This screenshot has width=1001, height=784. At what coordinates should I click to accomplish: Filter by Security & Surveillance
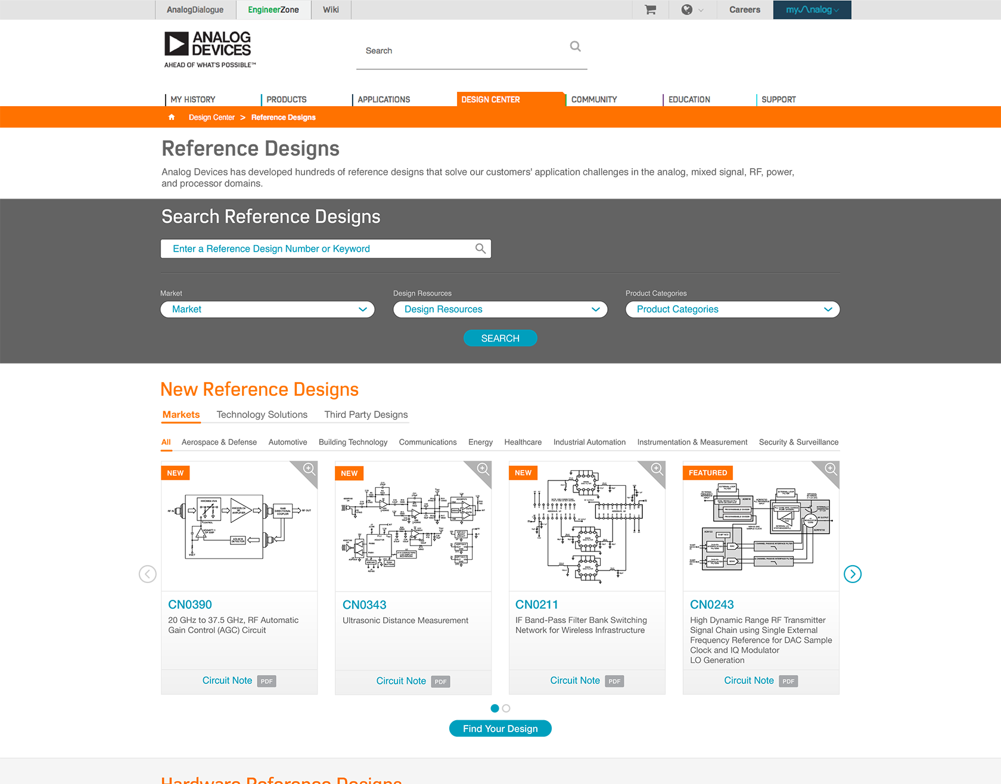798,442
